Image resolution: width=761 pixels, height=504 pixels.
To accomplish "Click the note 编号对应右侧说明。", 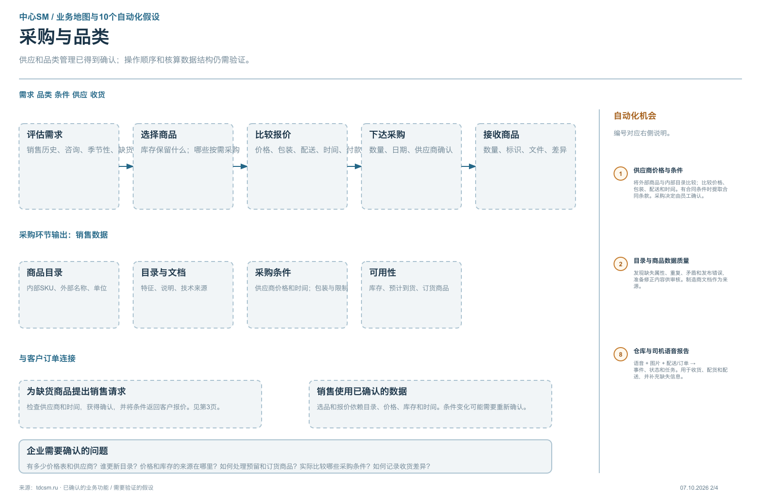I will tap(642, 133).
